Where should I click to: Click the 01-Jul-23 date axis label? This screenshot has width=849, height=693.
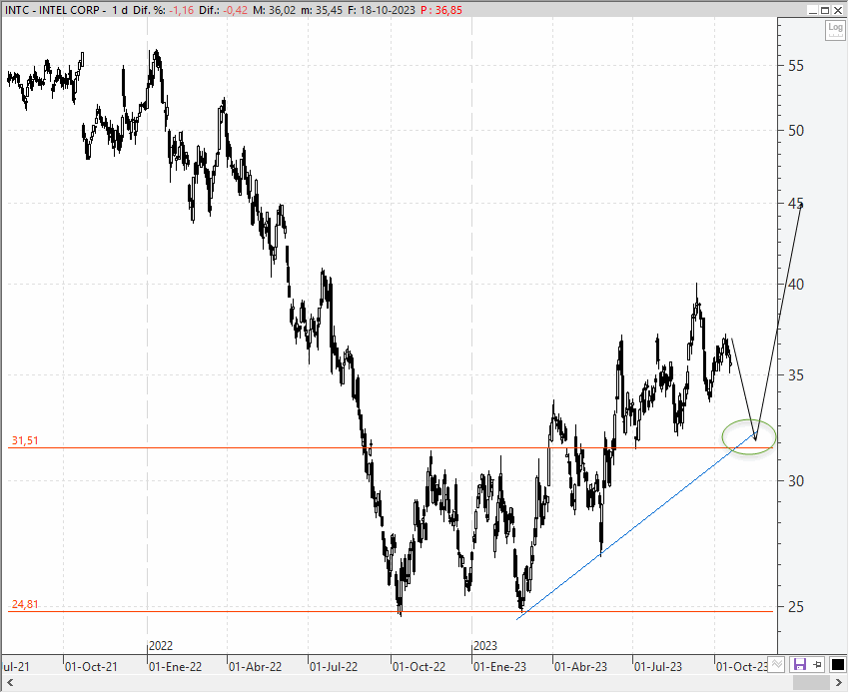[x=658, y=666]
